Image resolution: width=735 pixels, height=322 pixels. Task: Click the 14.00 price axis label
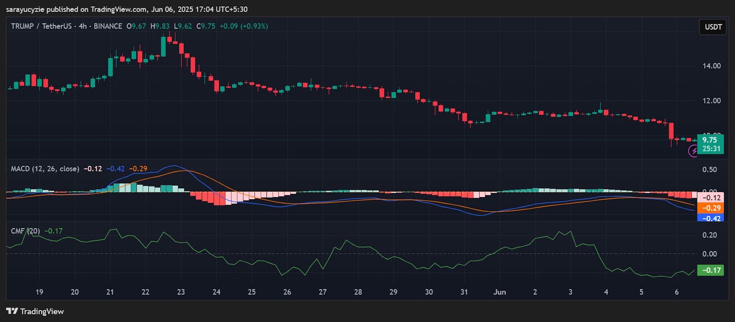[x=712, y=66]
